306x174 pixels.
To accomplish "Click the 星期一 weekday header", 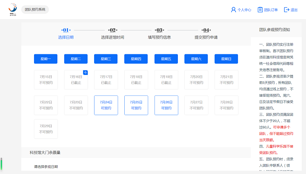I will click(x=46, y=59).
